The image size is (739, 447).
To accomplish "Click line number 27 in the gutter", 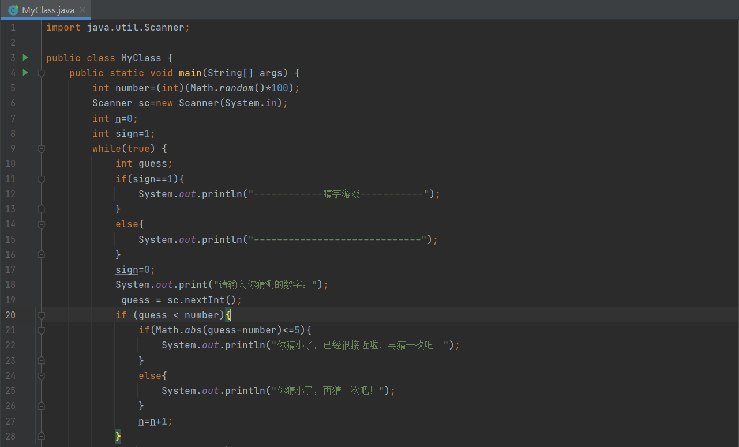I will pos(10,421).
